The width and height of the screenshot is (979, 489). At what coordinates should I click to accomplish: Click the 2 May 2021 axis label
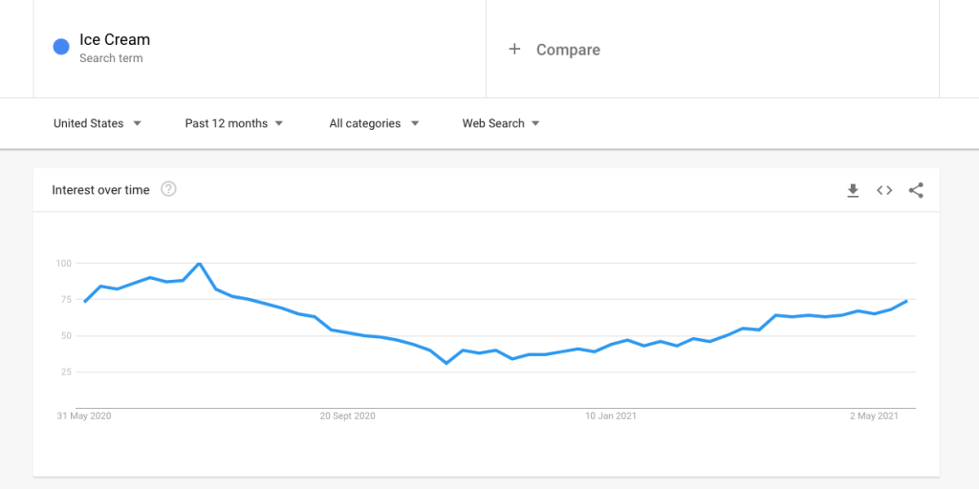pos(875,416)
